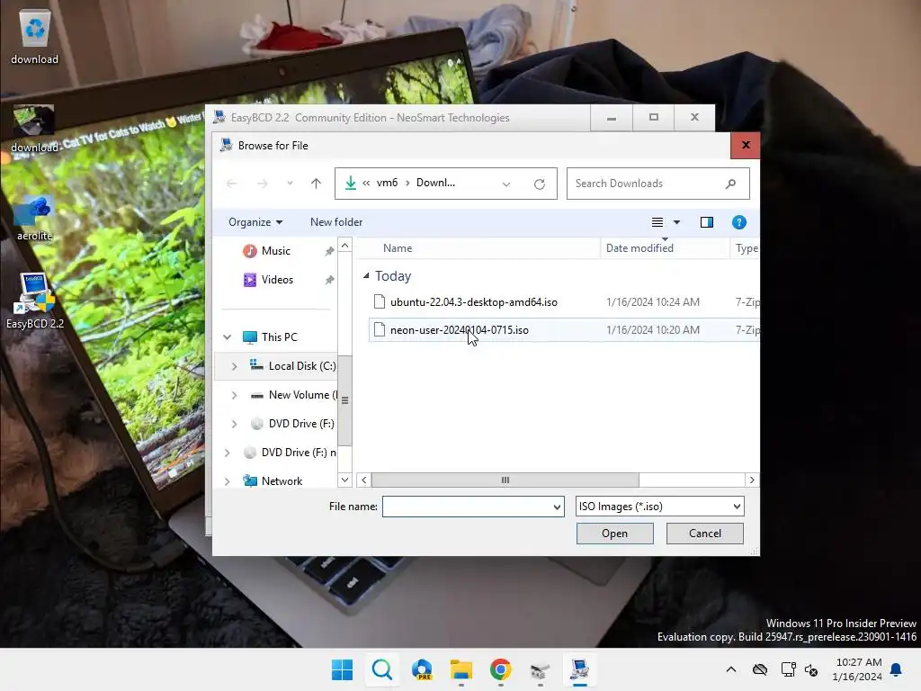Open the Organize menu
The image size is (921, 691).
pyautogui.click(x=255, y=222)
